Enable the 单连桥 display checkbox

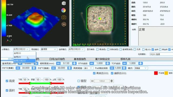[x=160, y=50]
